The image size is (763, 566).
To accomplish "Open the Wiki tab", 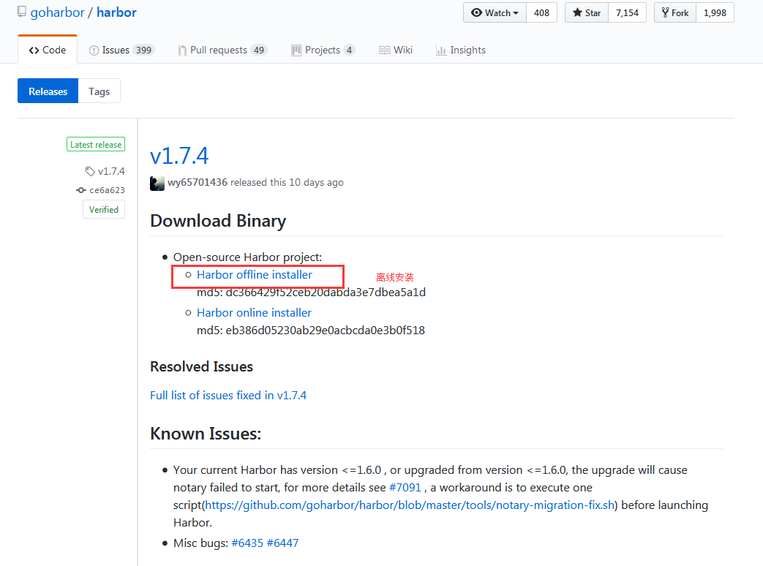I will [396, 50].
